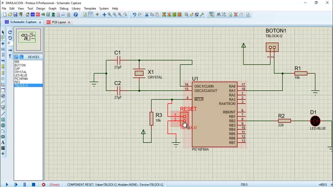Click the P pick devices button

16,57
